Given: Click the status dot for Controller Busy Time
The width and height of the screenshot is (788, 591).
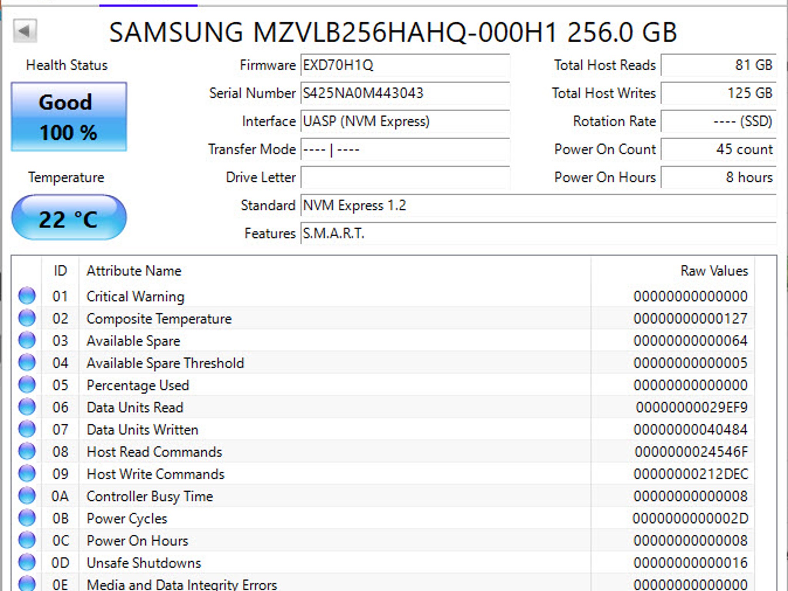Looking at the screenshot, I should (26, 496).
